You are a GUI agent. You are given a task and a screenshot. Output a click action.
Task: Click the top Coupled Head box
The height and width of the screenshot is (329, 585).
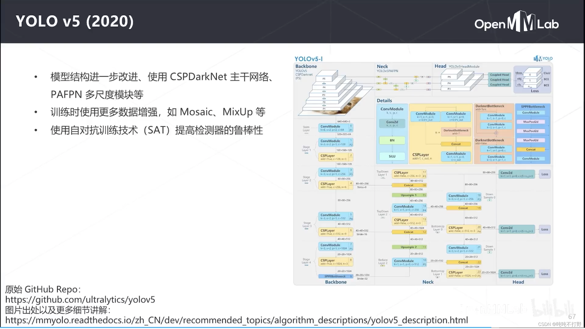coord(499,75)
